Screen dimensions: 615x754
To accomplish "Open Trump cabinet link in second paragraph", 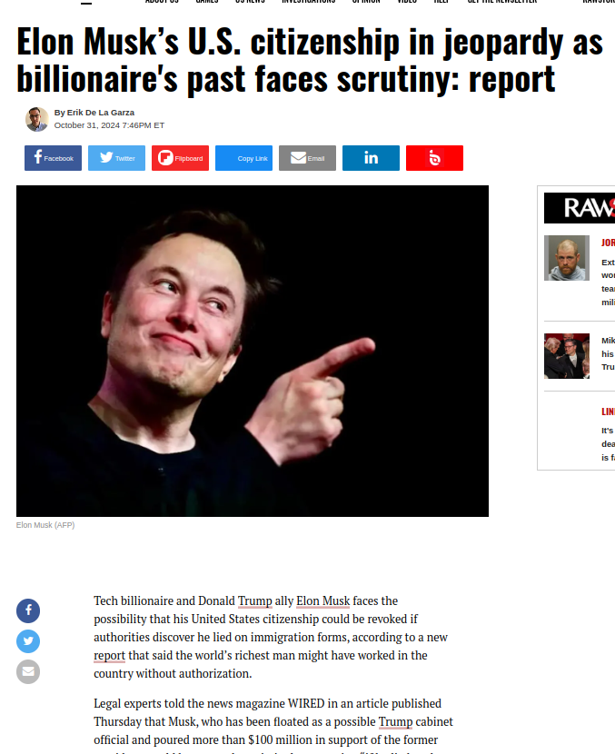I will [395, 722].
